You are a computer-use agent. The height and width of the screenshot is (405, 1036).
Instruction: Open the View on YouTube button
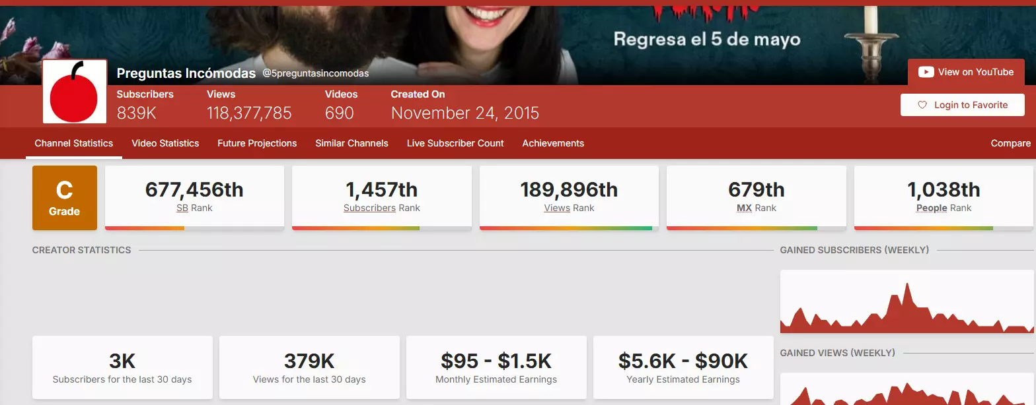coord(966,72)
